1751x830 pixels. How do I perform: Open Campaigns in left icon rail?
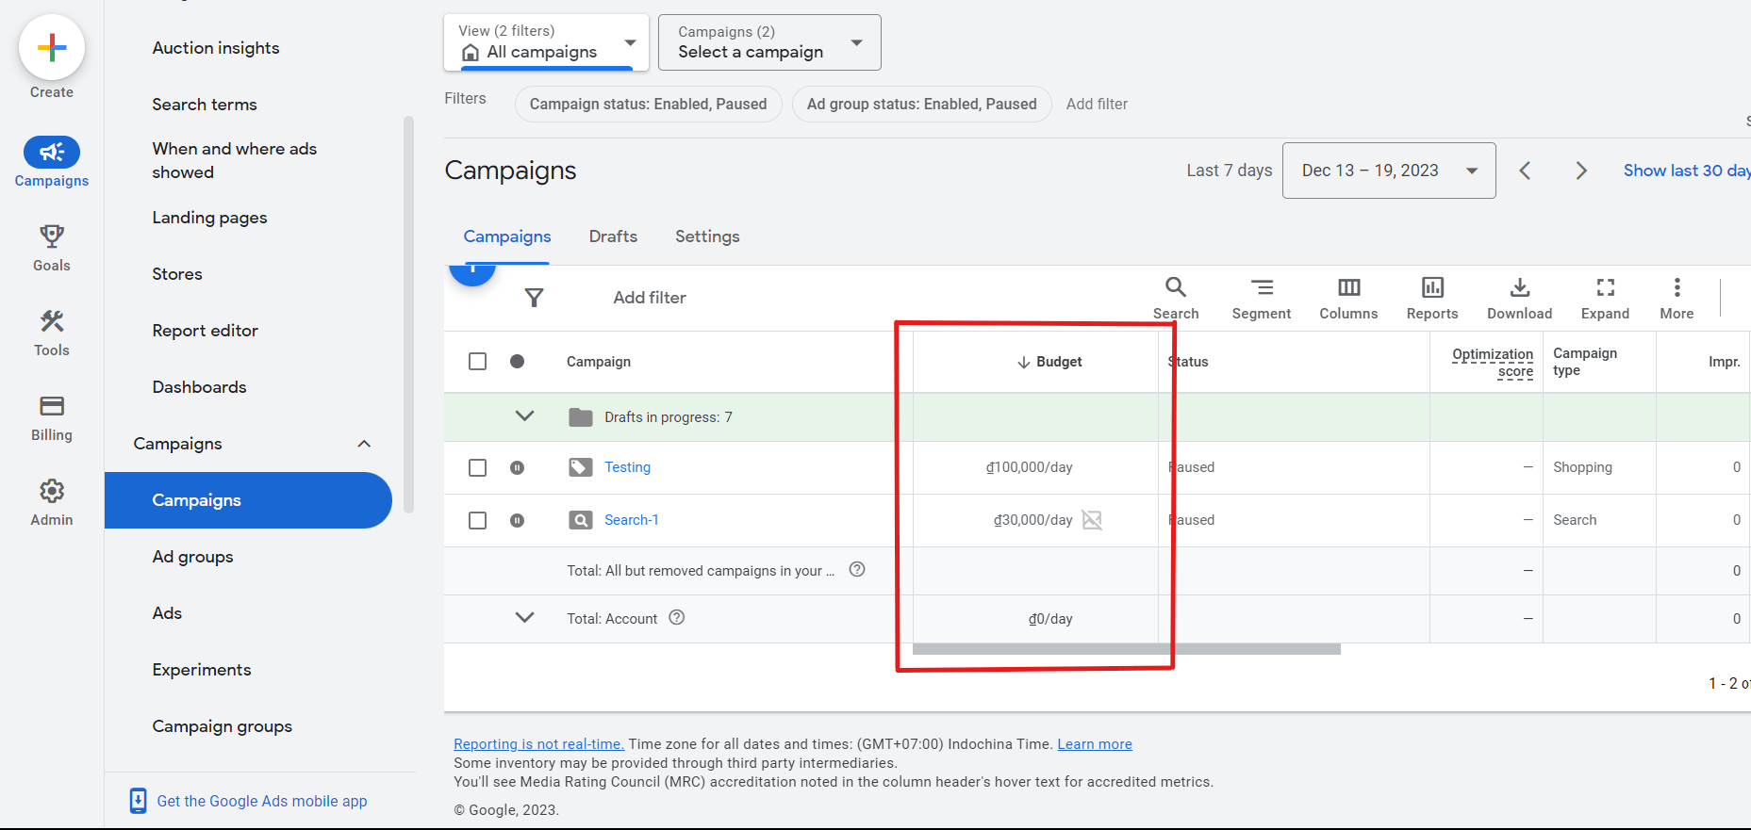(x=52, y=162)
